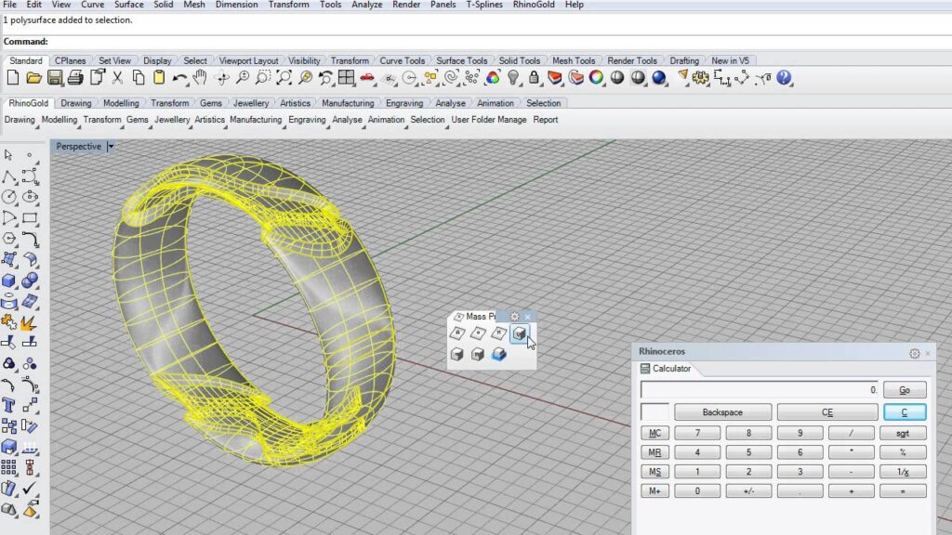
Task: Open the Perspective viewport dropdown arrow
Action: coord(111,146)
